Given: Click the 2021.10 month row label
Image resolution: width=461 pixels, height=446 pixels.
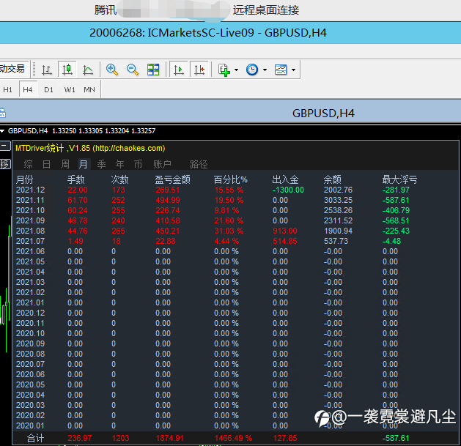Looking at the screenshot, I should pos(30,210).
